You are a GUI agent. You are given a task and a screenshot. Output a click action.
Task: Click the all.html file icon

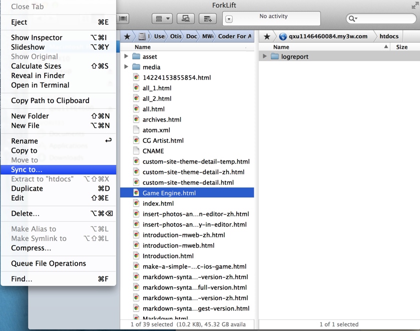pyautogui.click(x=136, y=109)
